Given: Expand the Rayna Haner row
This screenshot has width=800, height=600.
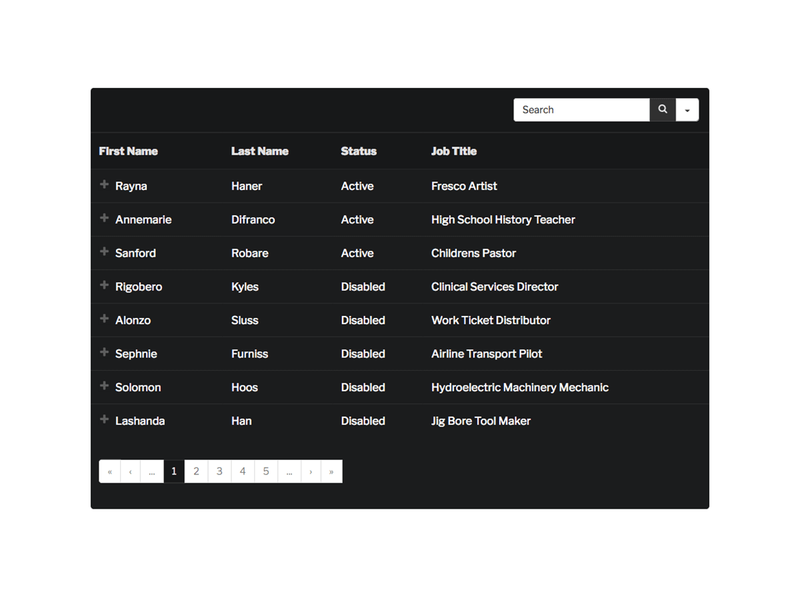Looking at the screenshot, I should tap(104, 185).
